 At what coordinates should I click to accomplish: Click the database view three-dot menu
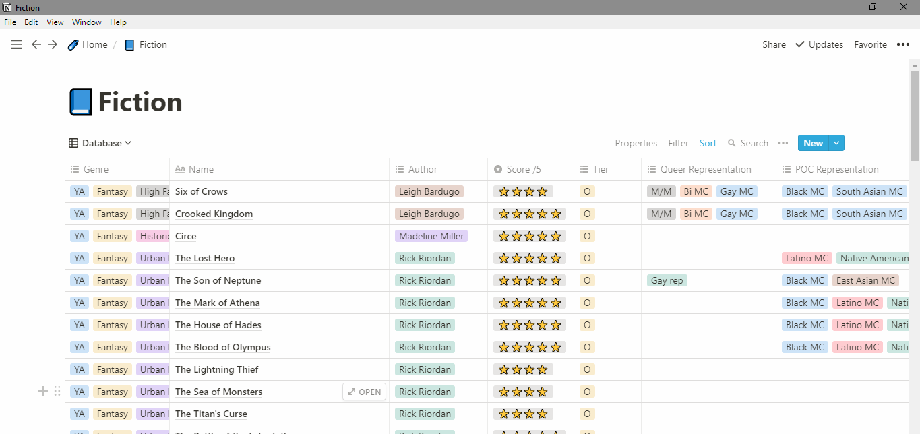(783, 143)
